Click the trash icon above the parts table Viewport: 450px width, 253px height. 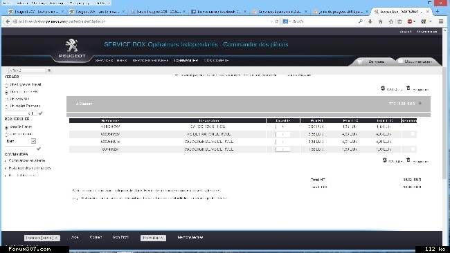point(408,88)
